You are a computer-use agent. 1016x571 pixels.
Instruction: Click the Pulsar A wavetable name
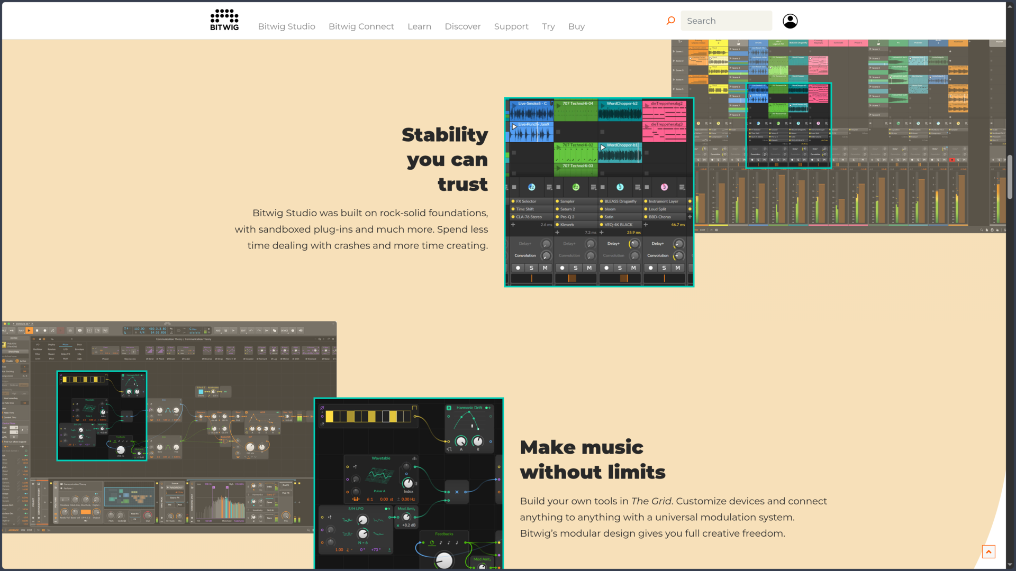(379, 491)
